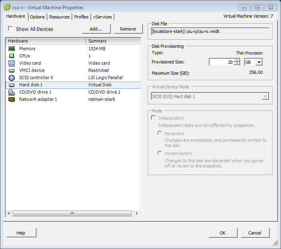Choose the Nonpersistent radio button
This screenshot has height=249, width=281.
click(160, 153)
